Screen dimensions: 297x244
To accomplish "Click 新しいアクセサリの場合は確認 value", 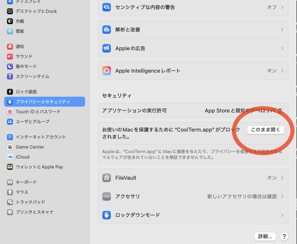I will coord(242,196).
